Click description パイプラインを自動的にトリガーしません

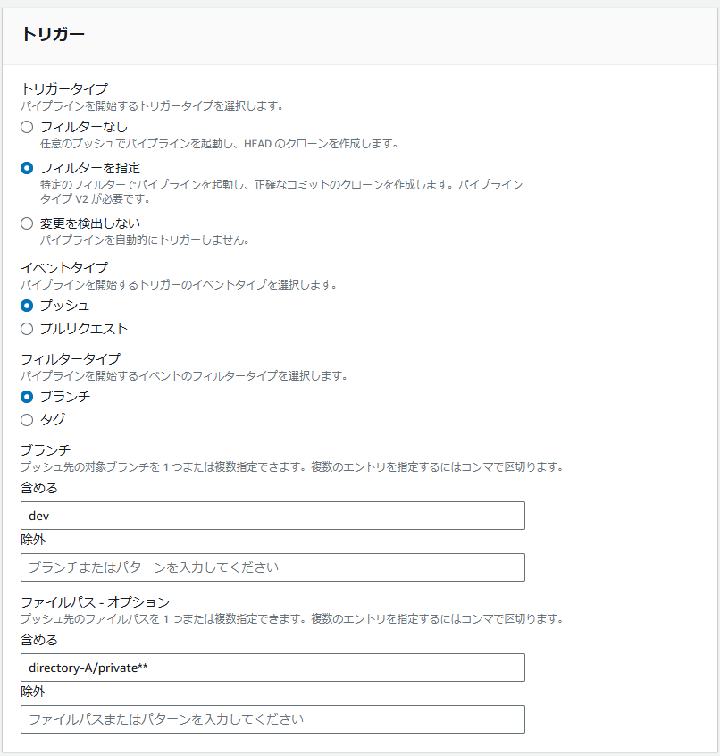(x=145, y=240)
